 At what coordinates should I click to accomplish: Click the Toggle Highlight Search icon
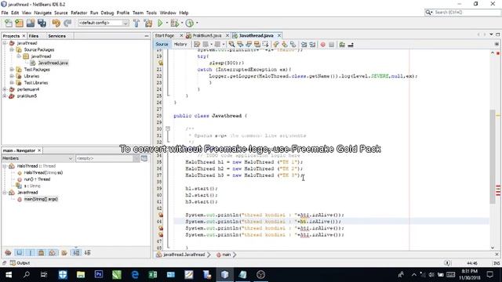tap(257, 45)
